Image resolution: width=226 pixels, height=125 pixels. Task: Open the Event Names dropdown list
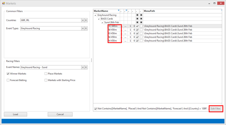(x=83, y=67)
